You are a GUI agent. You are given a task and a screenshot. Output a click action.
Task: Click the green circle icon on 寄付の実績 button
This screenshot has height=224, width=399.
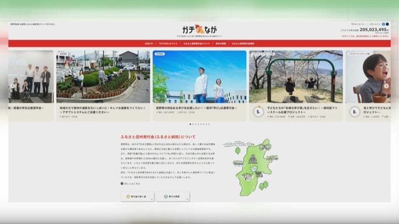coord(166,196)
